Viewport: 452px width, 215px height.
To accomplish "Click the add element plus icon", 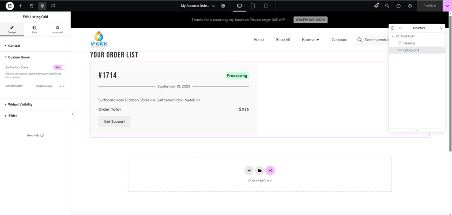I will tap(21, 6).
